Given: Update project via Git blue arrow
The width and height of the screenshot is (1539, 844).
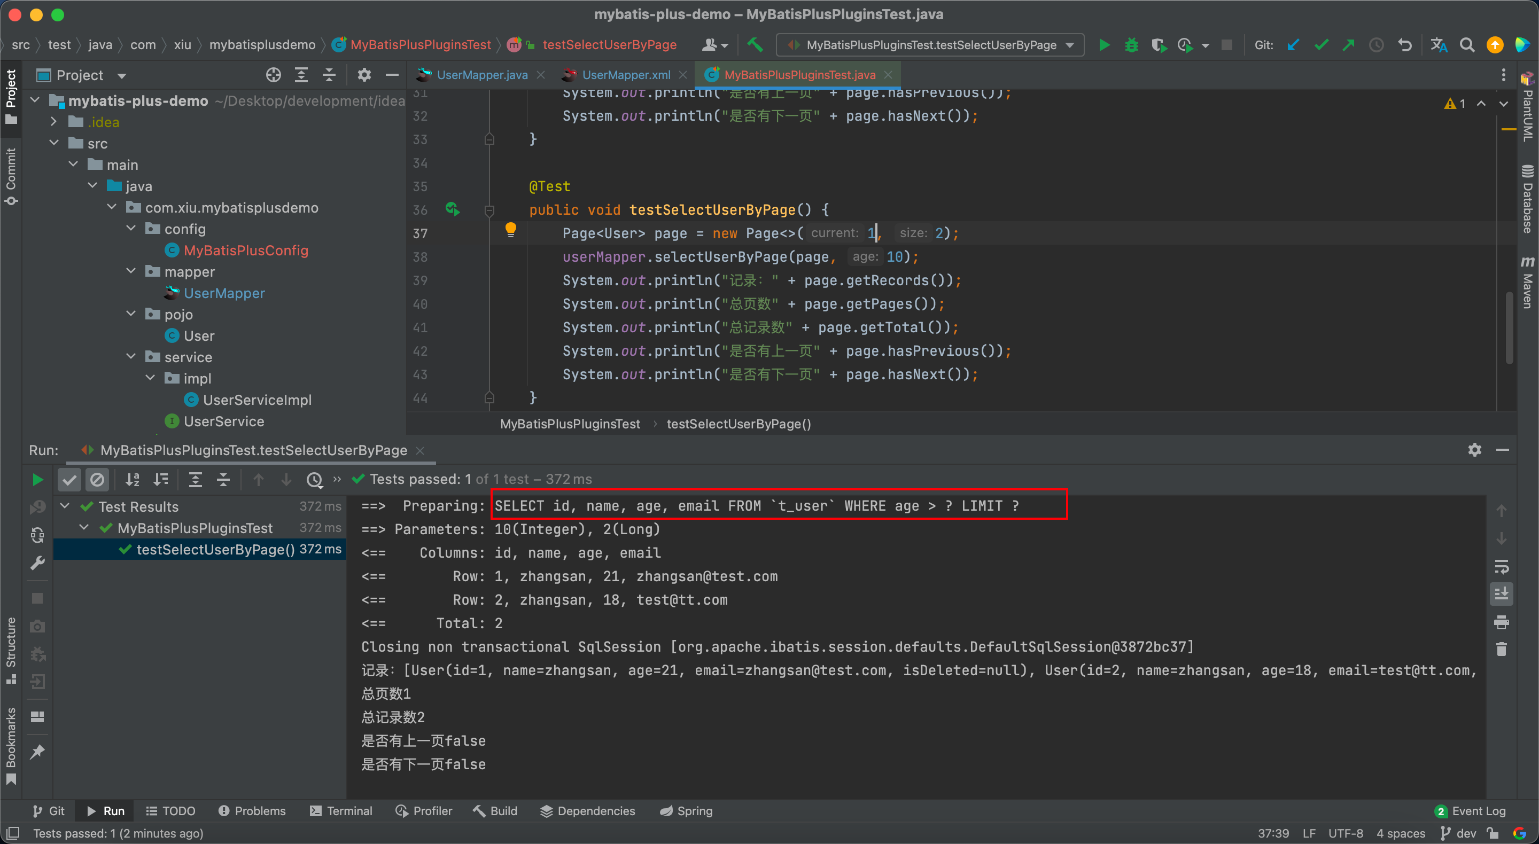Looking at the screenshot, I should [1293, 45].
